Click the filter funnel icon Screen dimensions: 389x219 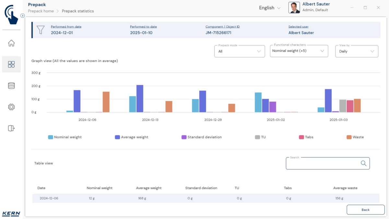click(x=41, y=30)
